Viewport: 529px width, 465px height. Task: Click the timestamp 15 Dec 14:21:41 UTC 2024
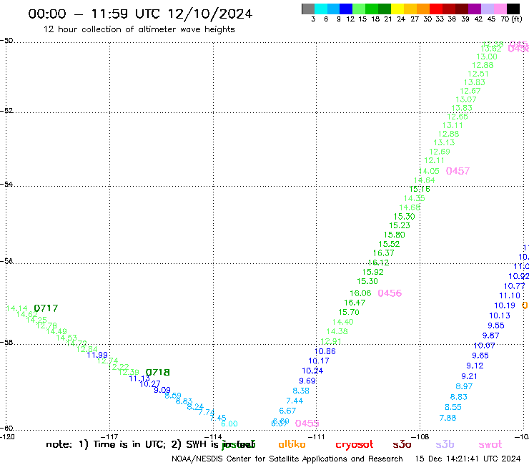tap(468, 459)
